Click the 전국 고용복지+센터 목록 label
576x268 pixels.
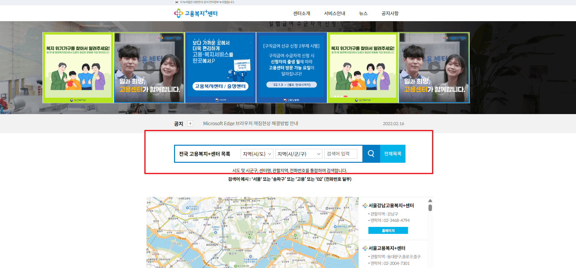(x=204, y=154)
